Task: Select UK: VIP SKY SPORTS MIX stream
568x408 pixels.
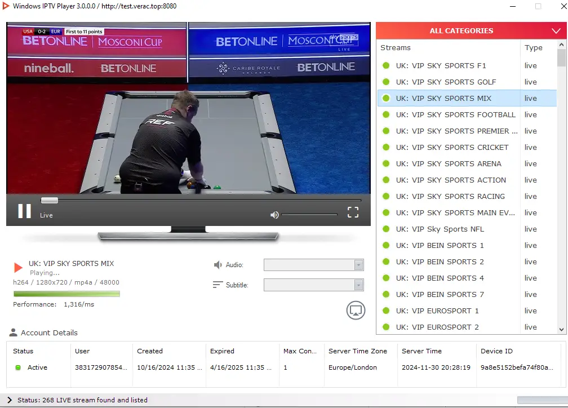Action: coord(467,98)
